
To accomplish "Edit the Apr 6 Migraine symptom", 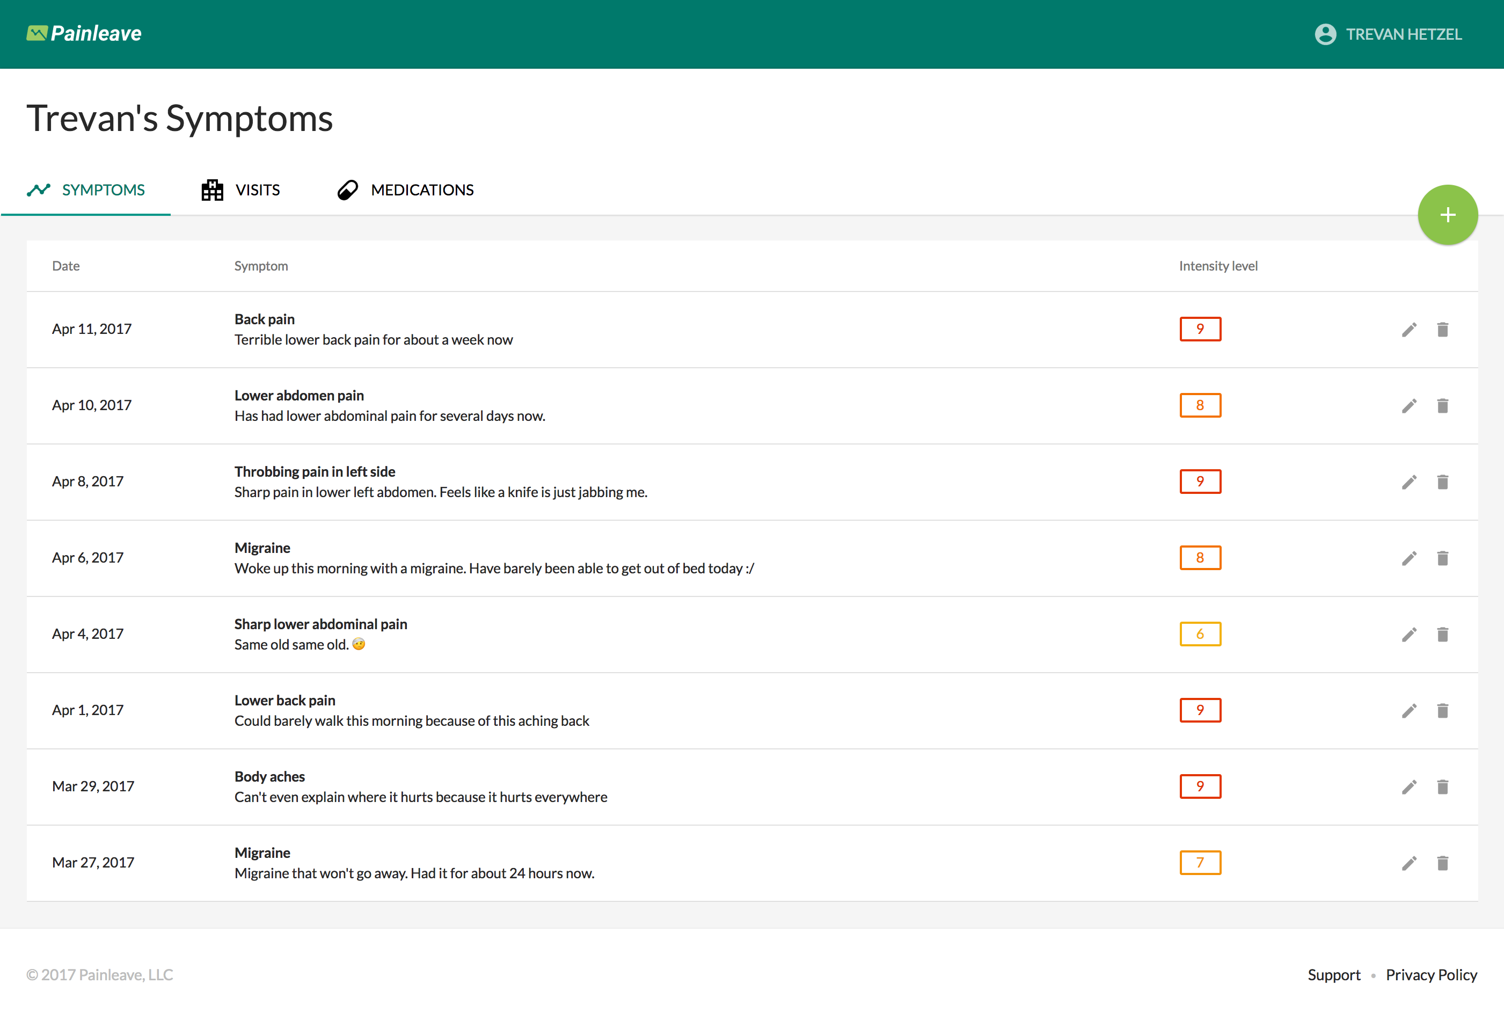I will point(1409,558).
